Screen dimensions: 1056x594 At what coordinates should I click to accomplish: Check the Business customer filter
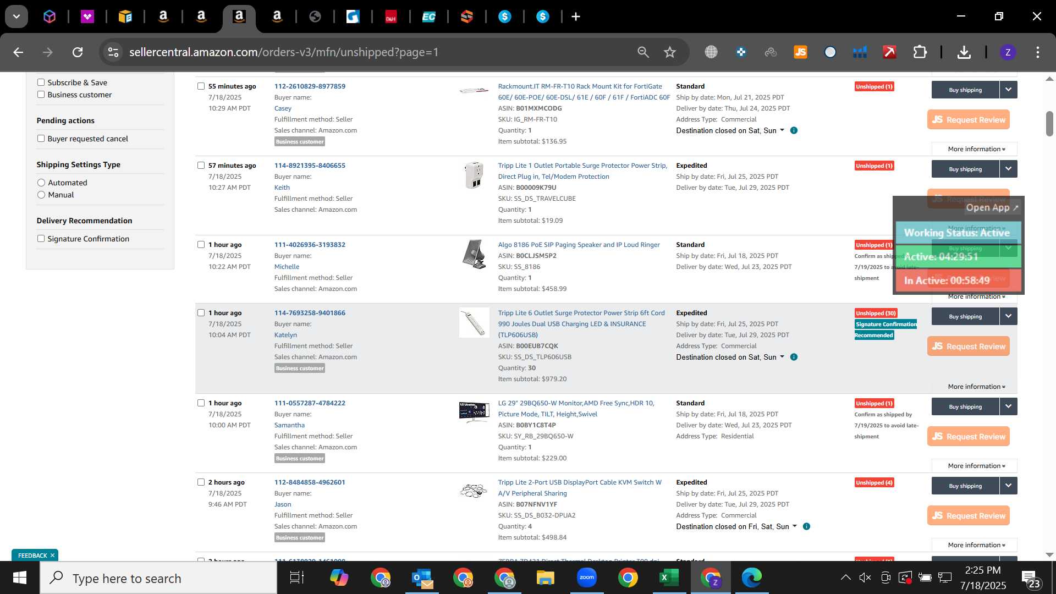point(41,95)
